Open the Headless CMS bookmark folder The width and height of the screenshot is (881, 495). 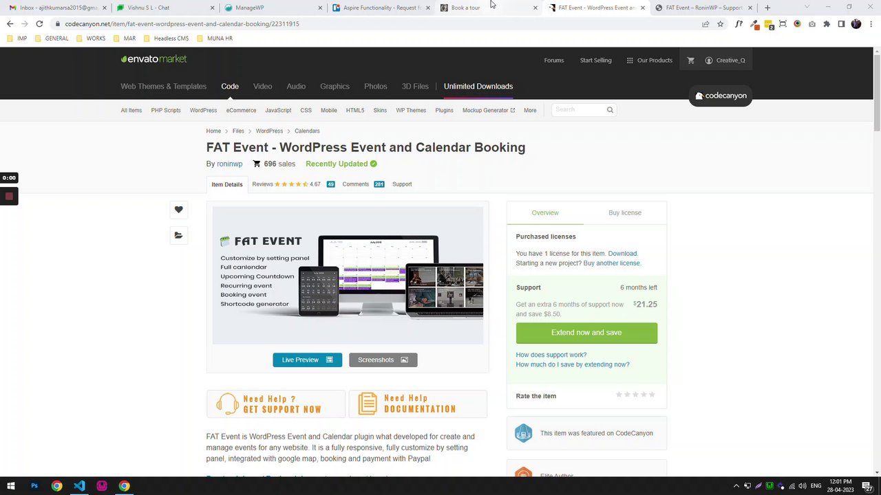click(165, 38)
